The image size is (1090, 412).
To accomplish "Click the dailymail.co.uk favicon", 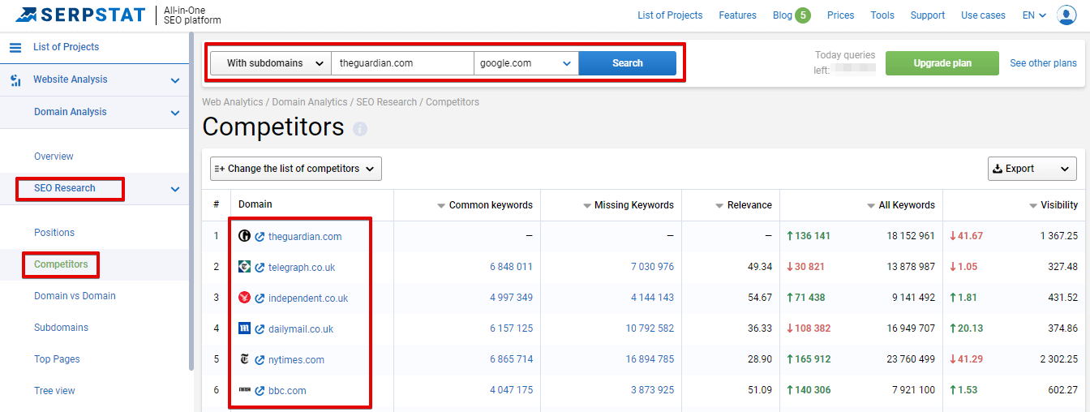I will [244, 328].
